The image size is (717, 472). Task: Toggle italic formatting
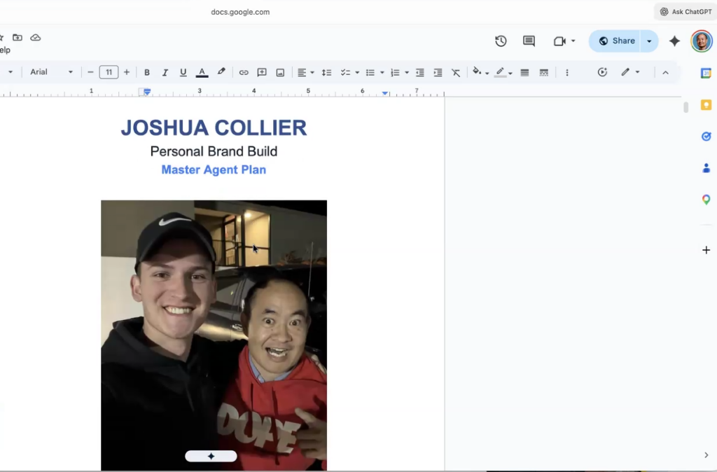coord(165,72)
